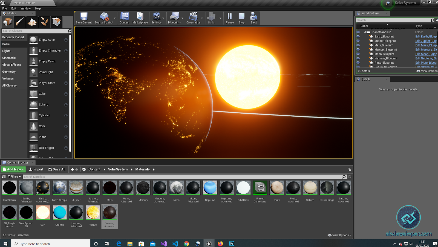Open the Window menu

[25, 8]
